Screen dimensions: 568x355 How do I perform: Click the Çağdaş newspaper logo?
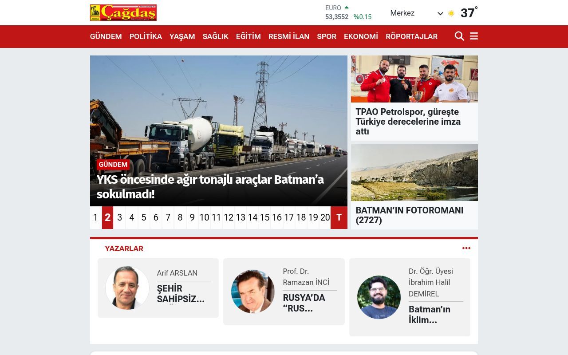point(123,12)
